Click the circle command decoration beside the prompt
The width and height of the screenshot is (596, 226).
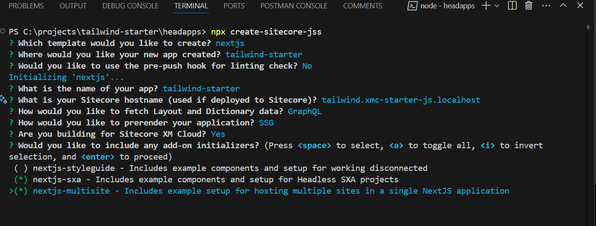pos(4,31)
